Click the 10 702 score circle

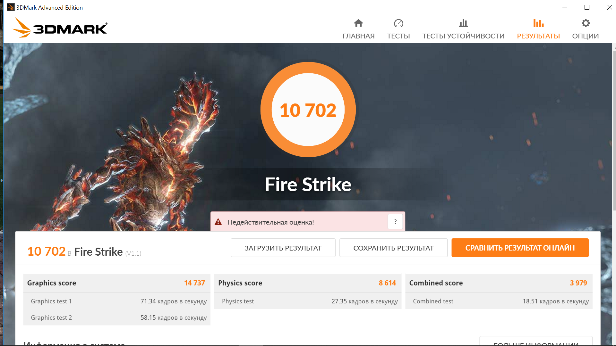pos(308,110)
